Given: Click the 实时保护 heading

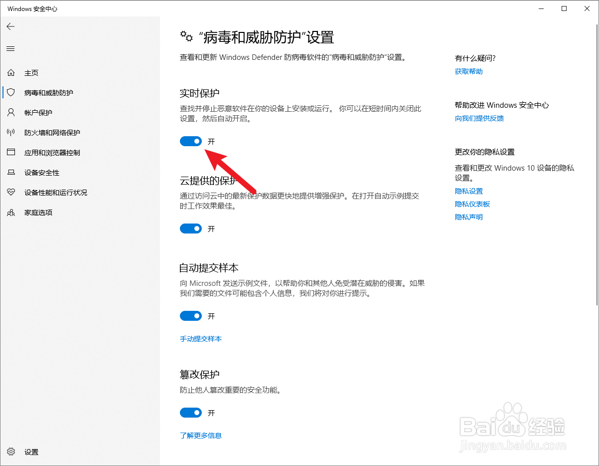Looking at the screenshot, I should tap(200, 93).
